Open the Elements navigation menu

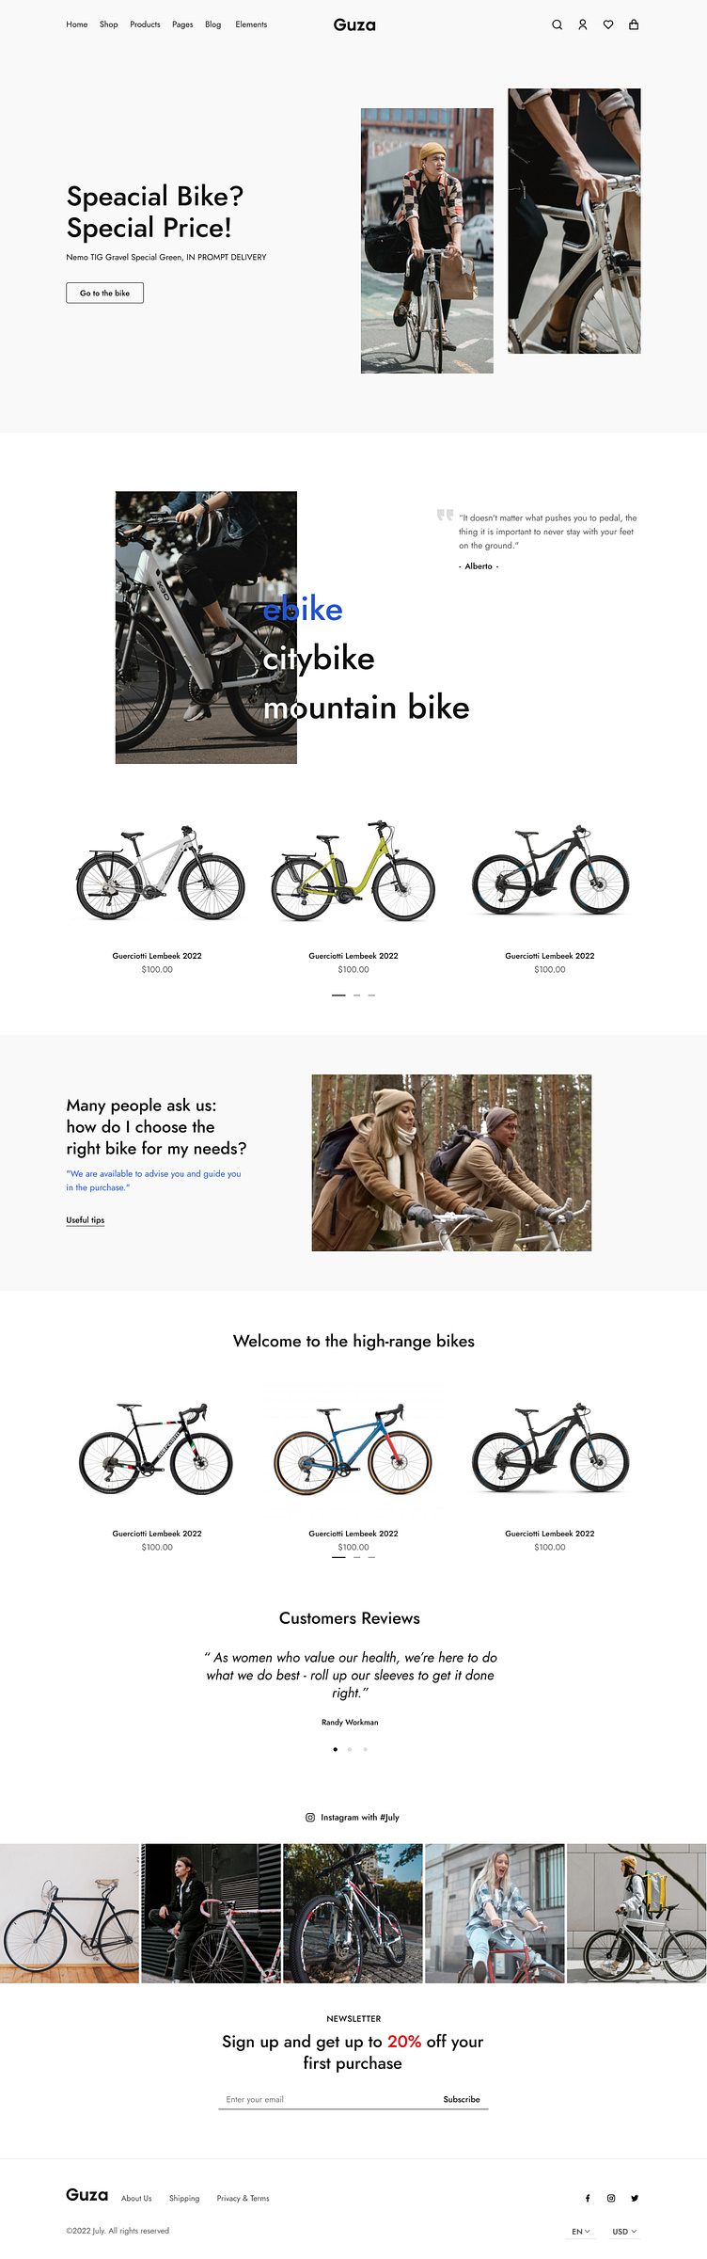point(251,24)
